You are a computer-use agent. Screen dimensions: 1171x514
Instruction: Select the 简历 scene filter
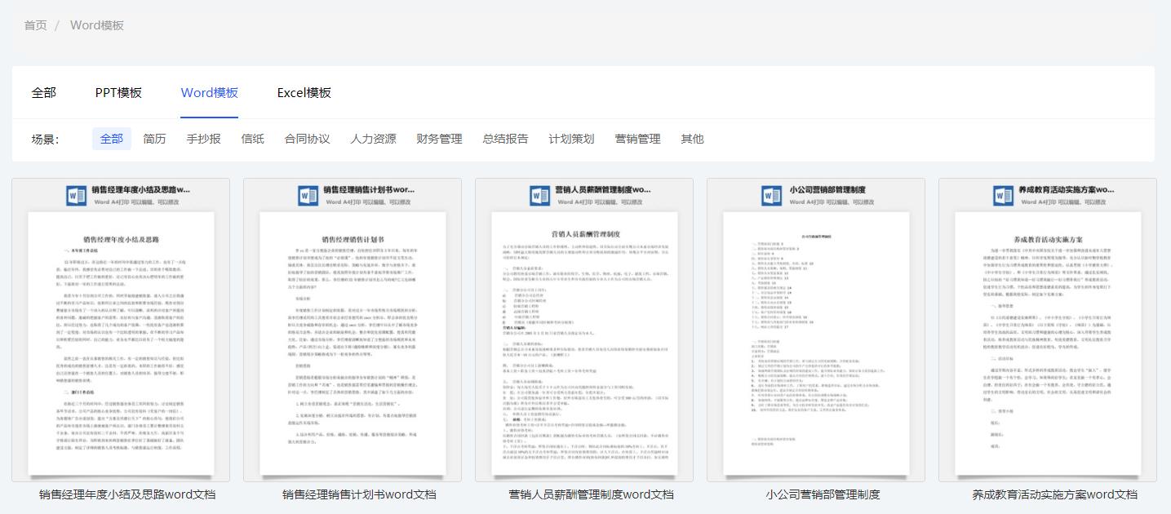coord(154,139)
